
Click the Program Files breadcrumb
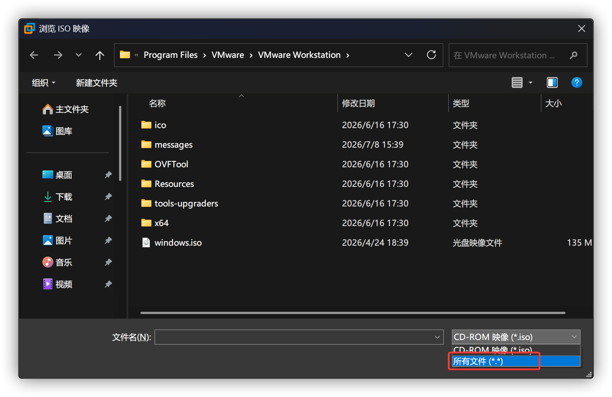pos(171,55)
